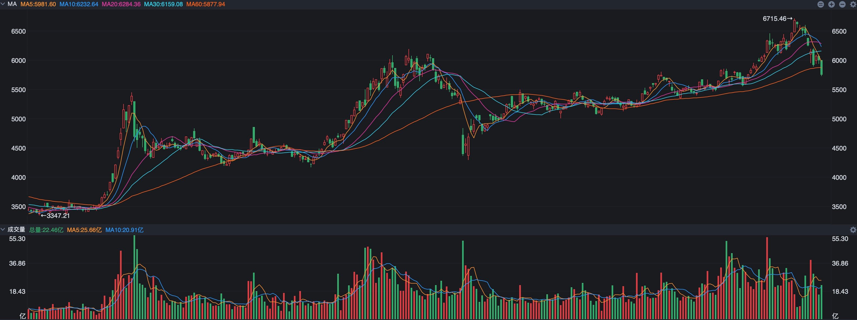This screenshot has height=320, width=857.
Task: Click the latest green candlestick at right edge
Action: click(822, 67)
